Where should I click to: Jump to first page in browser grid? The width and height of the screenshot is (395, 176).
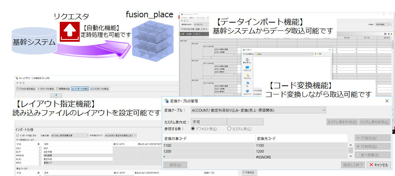[x=385, y=34]
